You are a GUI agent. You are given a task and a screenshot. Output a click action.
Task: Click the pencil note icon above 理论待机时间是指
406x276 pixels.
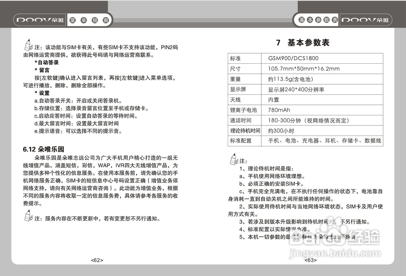click(234, 159)
